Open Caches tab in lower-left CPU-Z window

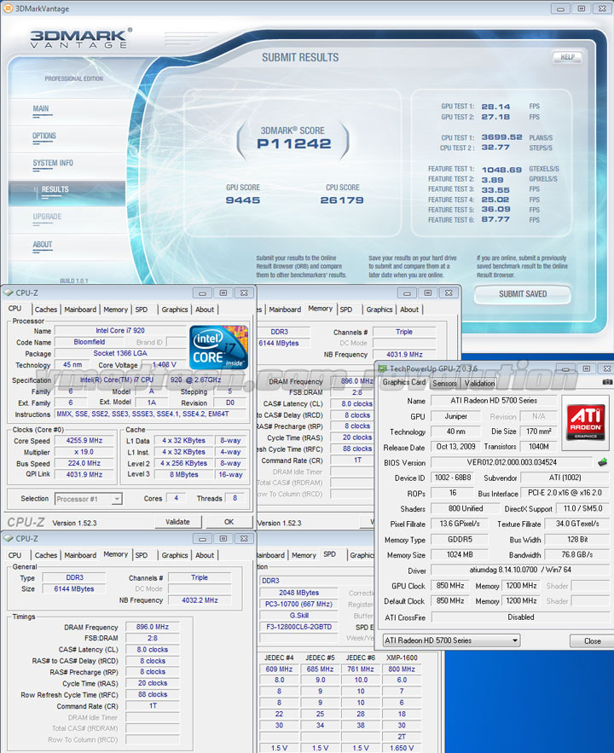(46, 555)
